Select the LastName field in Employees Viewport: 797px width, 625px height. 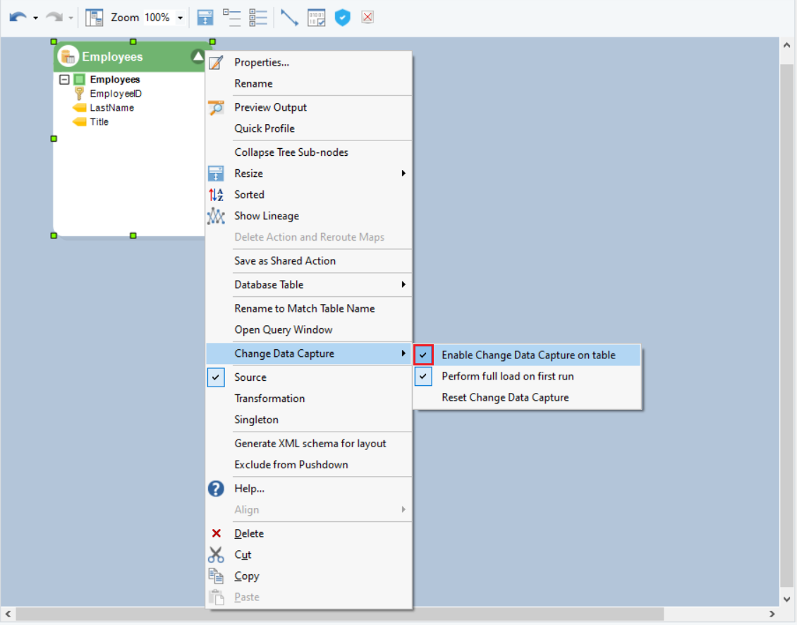(x=111, y=108)
